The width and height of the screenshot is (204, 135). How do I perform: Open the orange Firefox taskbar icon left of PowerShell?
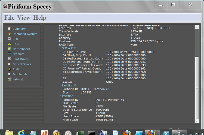click(127, 133)
